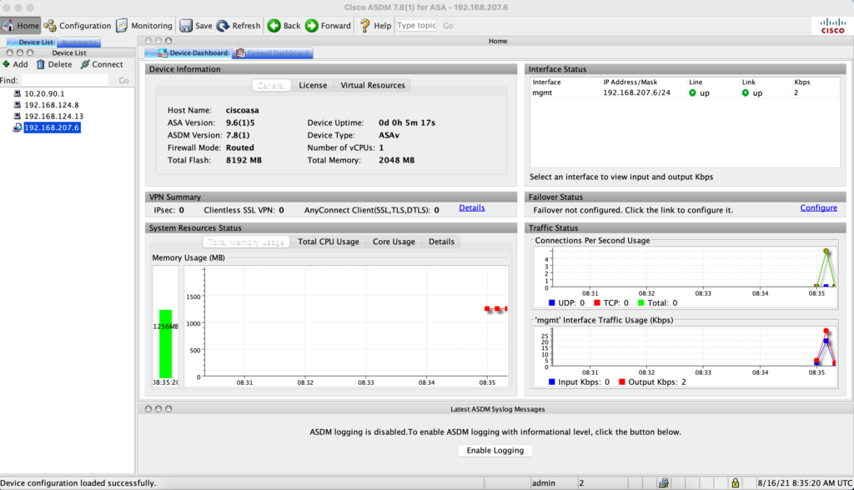This screenshot has width=854, height=490.
Task: Click the padlock secure connection icon
Action: click(x=736, y=483)
